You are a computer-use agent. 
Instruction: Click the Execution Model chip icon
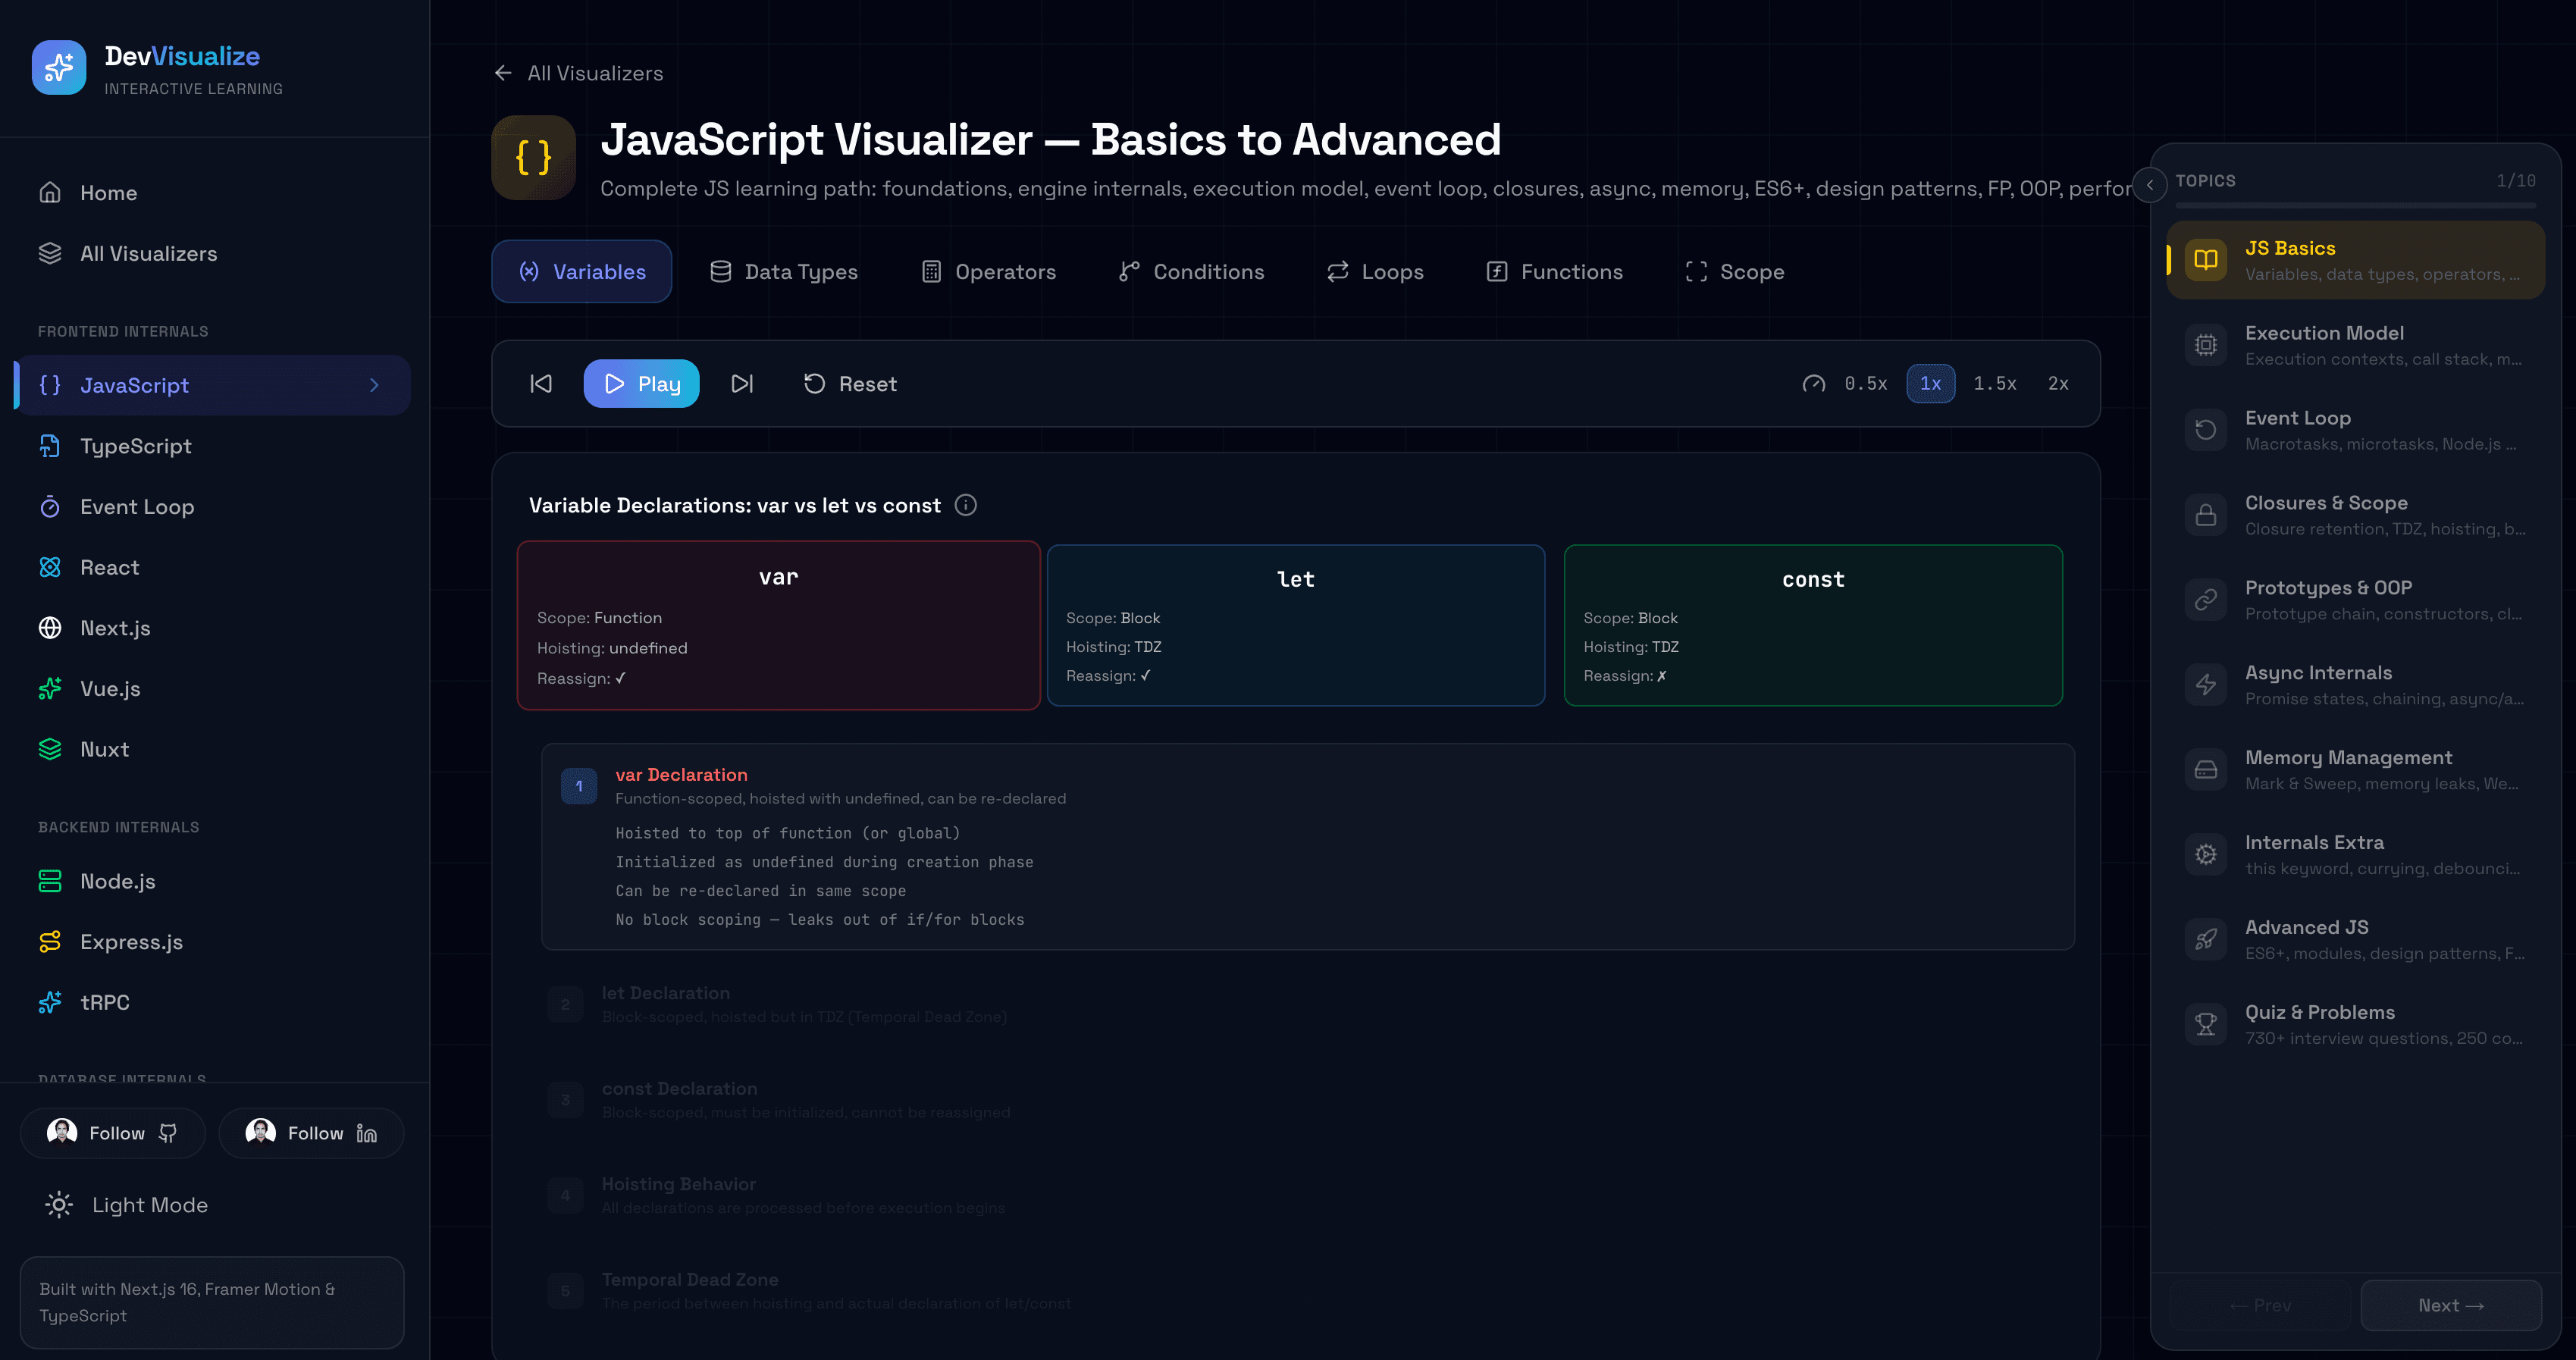tap(2206, 345)
